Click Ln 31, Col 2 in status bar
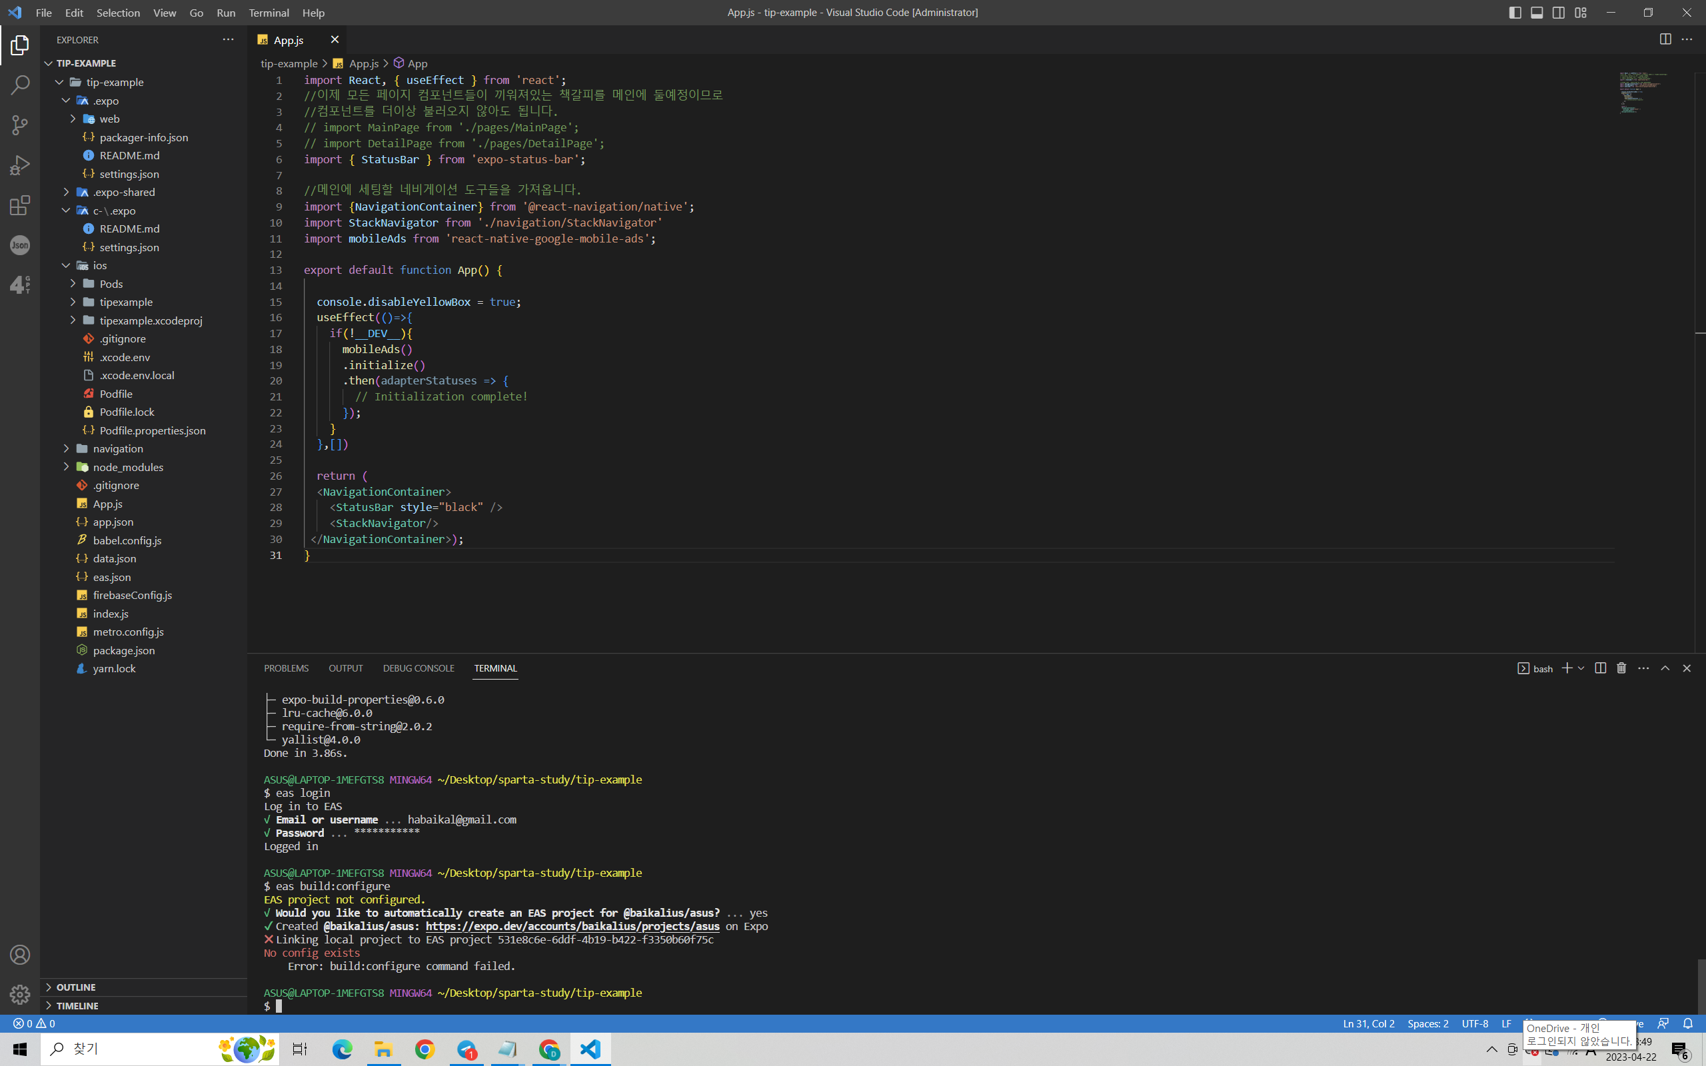The width and height of the screenshot is (1706, 1066). pos(1368,1023)
